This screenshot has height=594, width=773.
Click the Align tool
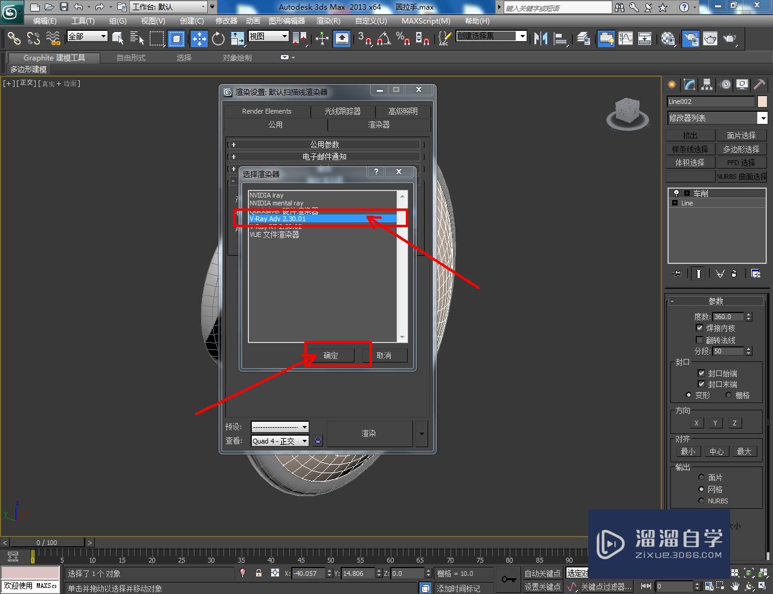(x=560, y=39)
